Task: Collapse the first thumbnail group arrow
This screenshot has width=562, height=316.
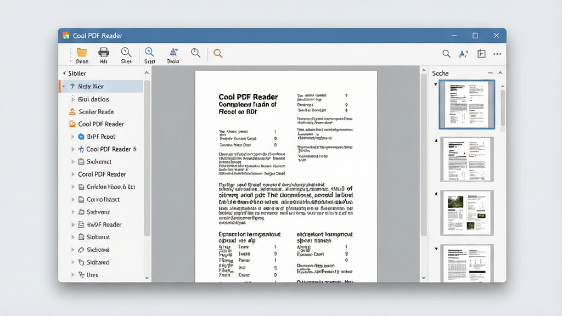Action: click(x=435, y=84)
